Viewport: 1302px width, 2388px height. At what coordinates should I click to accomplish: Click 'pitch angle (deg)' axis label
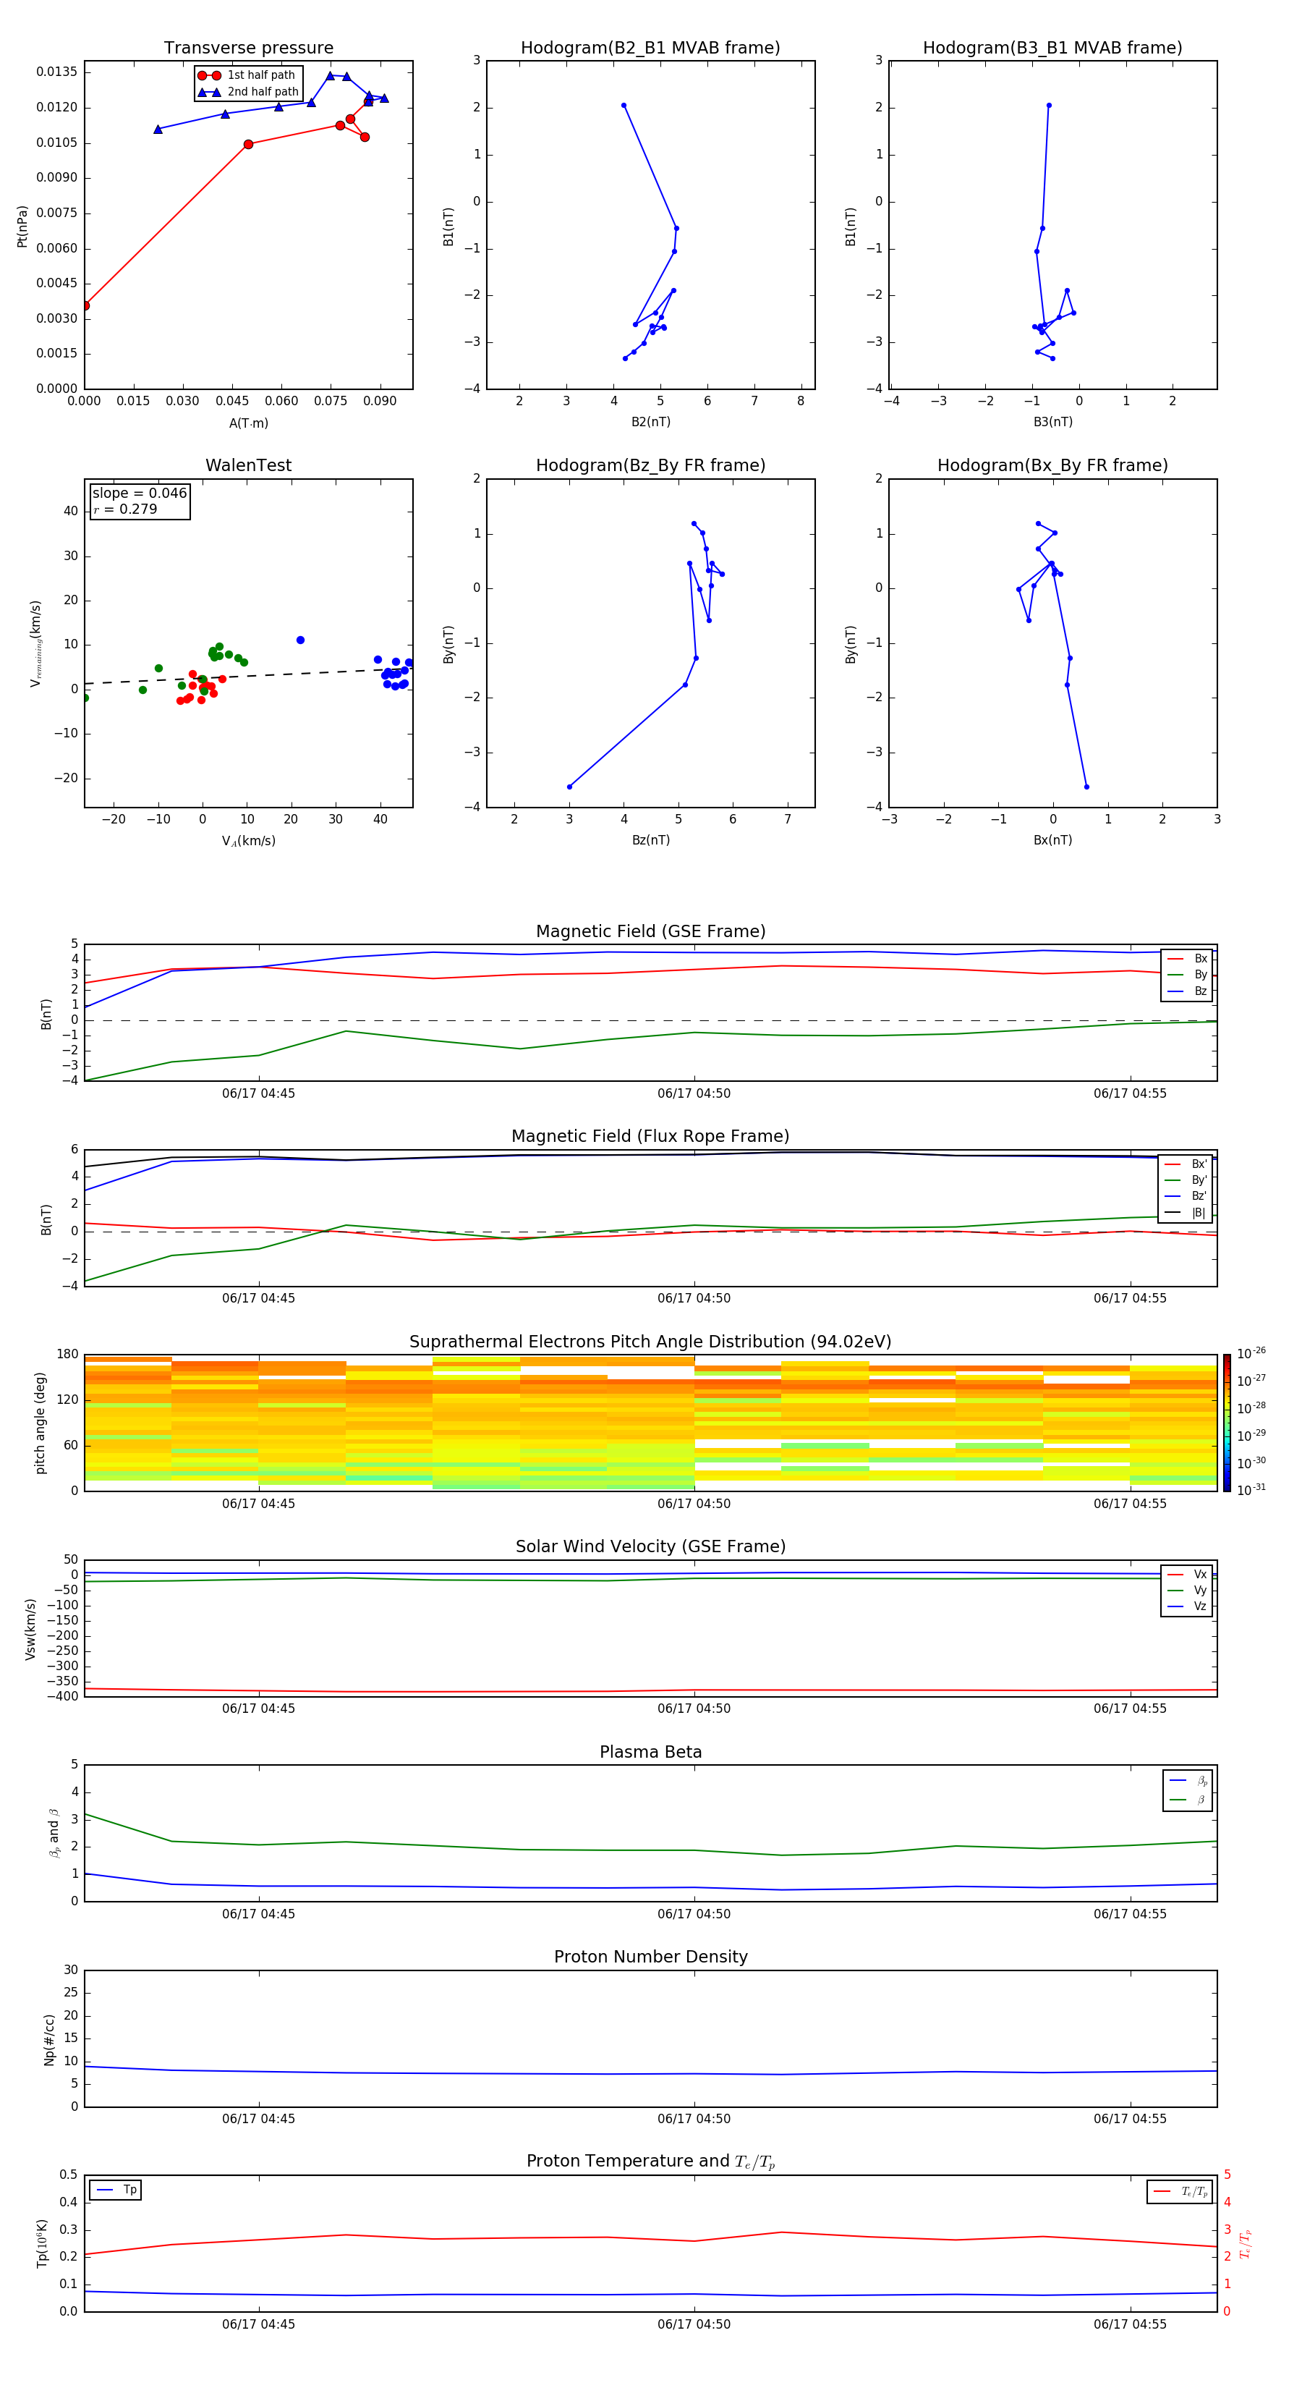[x=40, y=1423]
